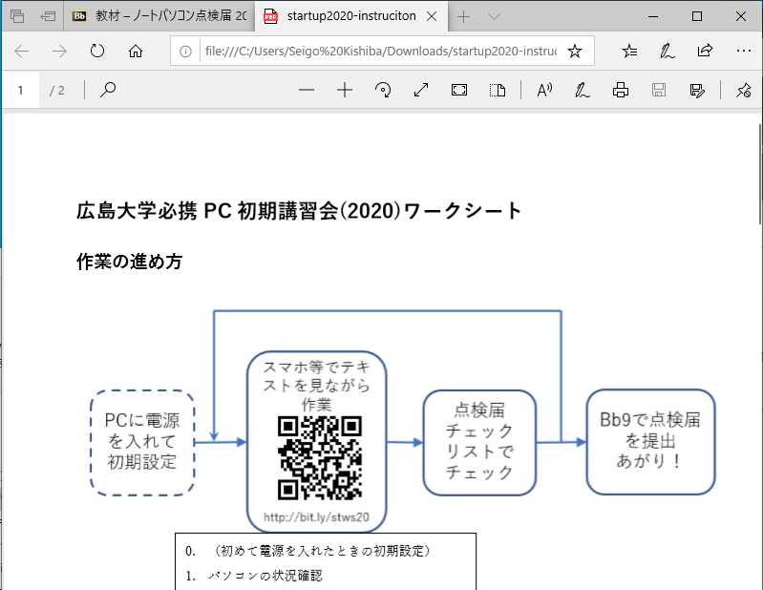The width and height of the screenshot is (763, 590).
Task: Print the PDF document
Action: [x=621, y=91]
